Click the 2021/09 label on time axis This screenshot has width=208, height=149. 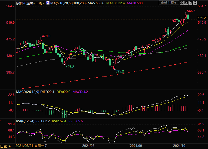[x=136, y=145]
